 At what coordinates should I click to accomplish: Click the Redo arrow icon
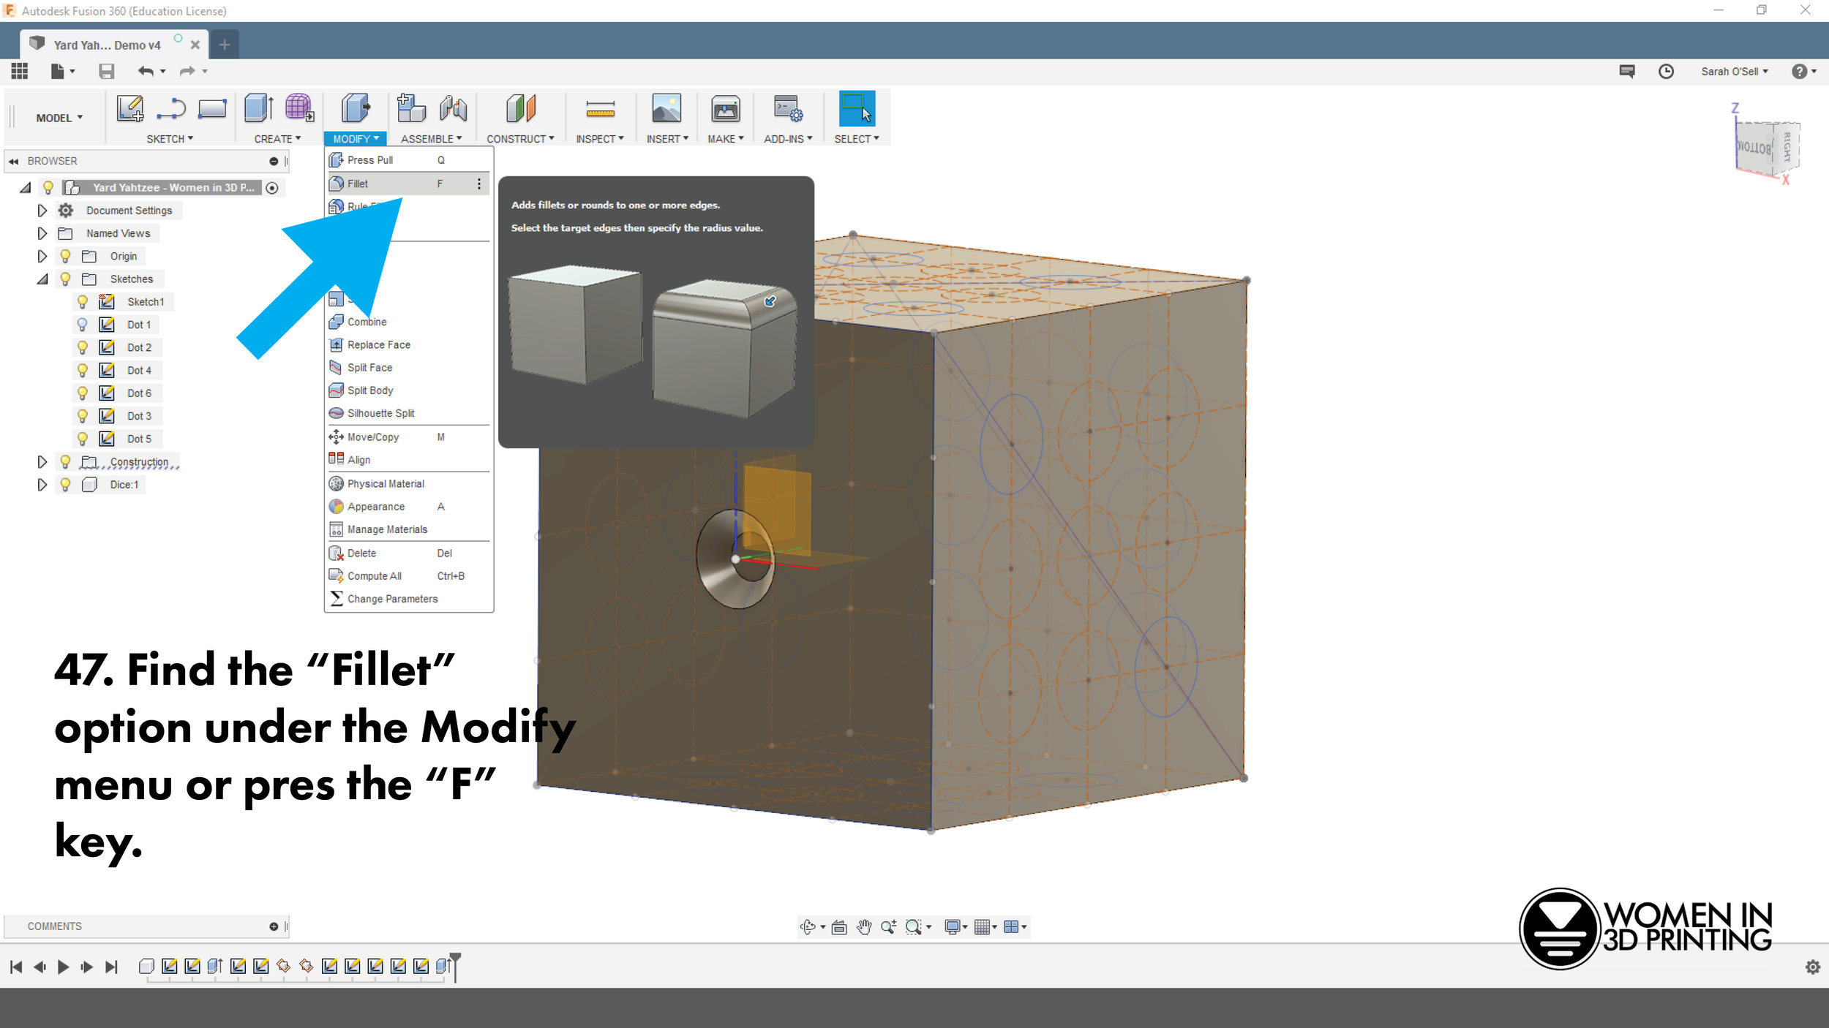coord(187,71)
